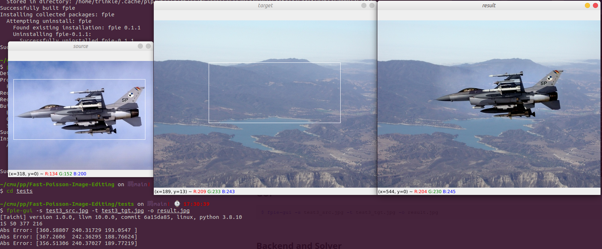
Task: Select the result window title bar
Action: click(x=489, y=5)
